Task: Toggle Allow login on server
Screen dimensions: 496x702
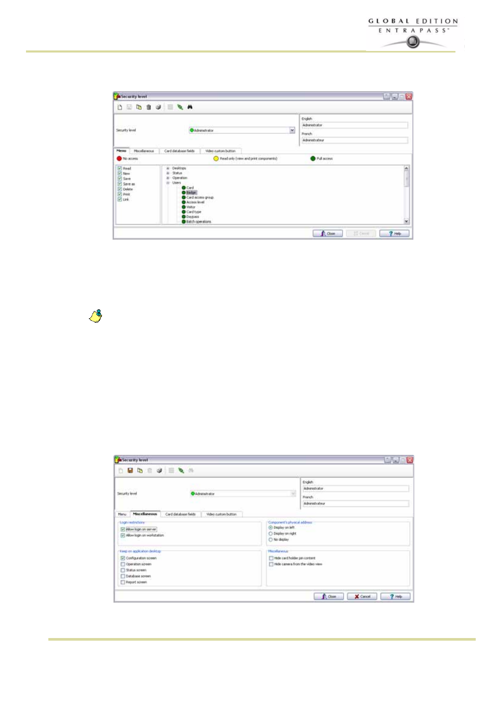Action: click(x=123, y=529)
